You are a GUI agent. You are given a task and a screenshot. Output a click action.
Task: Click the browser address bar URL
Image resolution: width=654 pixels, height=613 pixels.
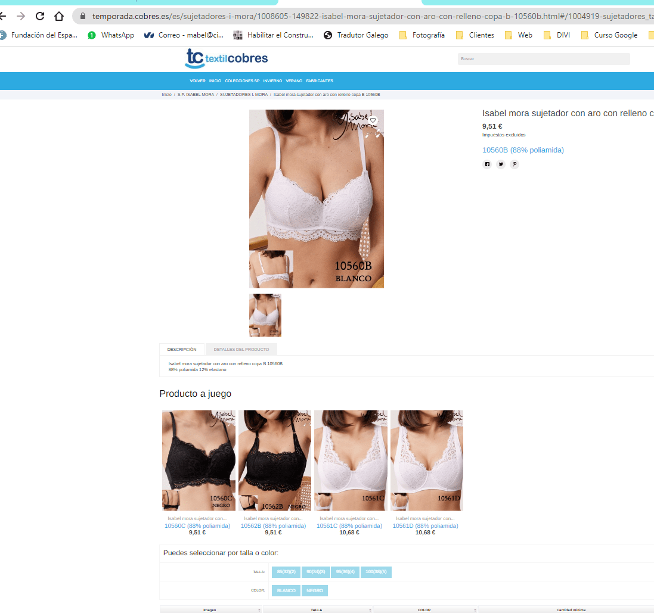(x=371, y=16)
